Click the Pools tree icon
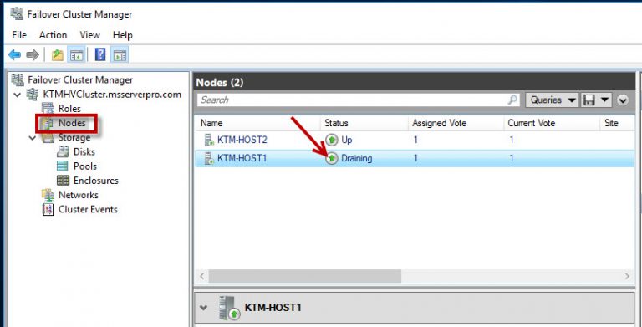The image size is (642, 327). tap(63, 166)
